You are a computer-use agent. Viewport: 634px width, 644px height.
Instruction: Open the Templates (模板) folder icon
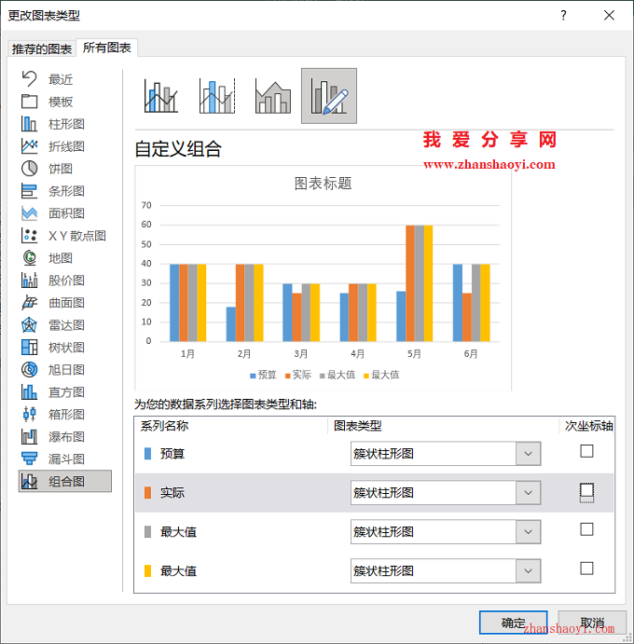coord(29,101)
